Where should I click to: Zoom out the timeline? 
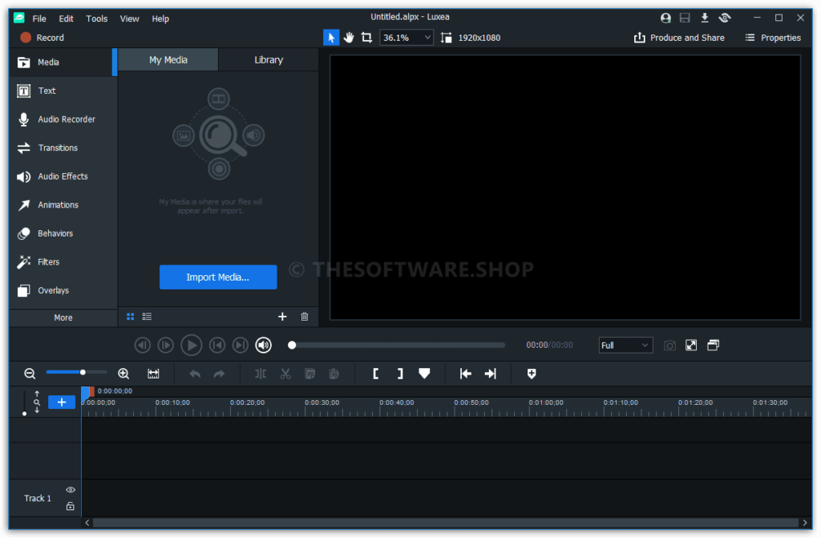point(30,374)
